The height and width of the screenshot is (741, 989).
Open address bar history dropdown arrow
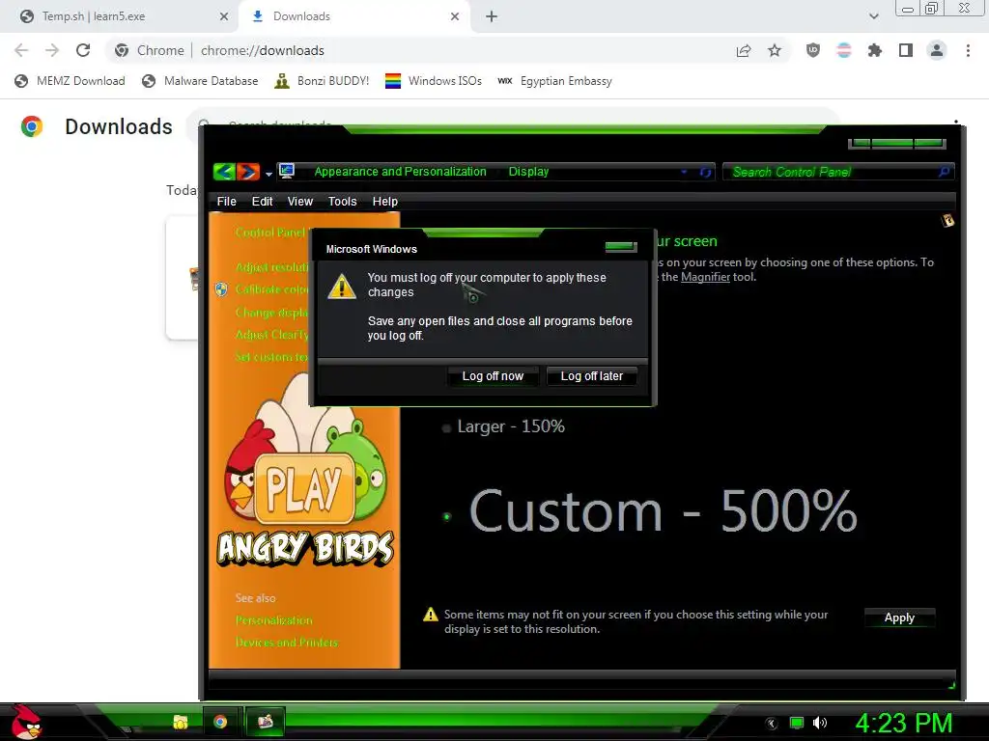point(685,172)
